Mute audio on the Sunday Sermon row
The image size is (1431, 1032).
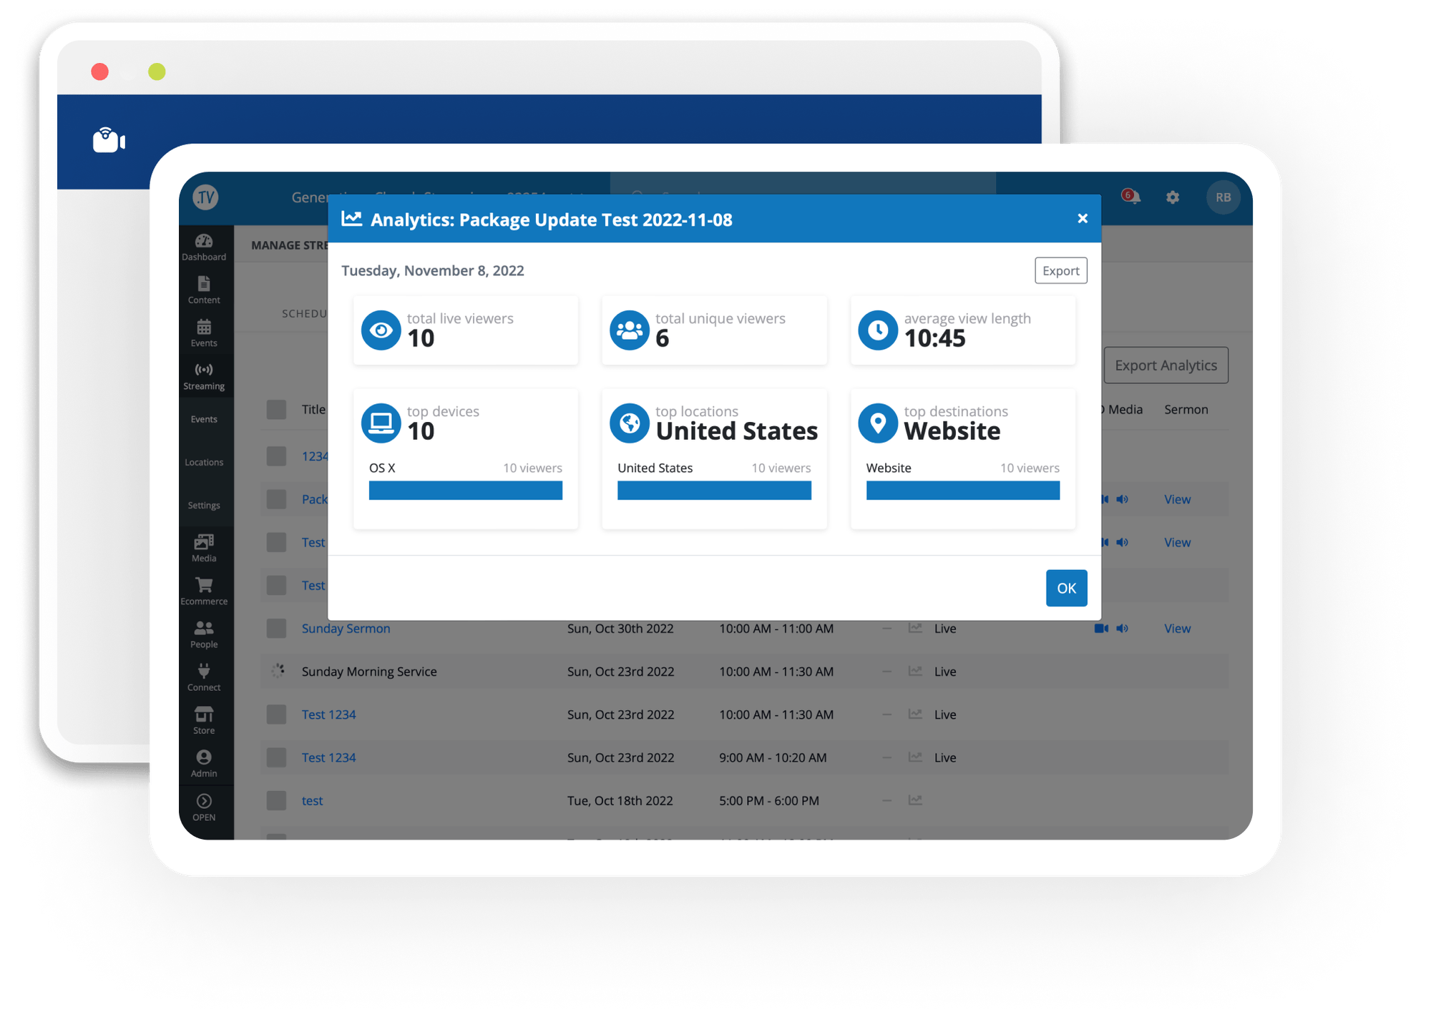[1122, 628]
